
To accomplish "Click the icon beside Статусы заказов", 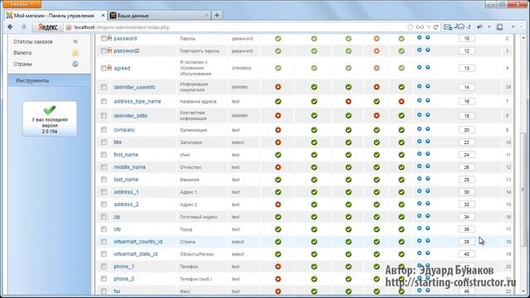I will [x=75, y=41].
